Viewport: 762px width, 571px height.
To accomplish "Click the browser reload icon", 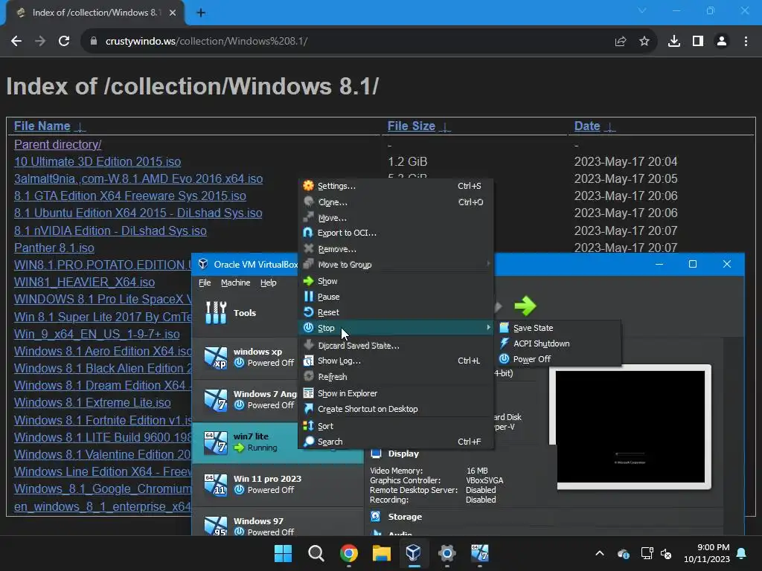I will (64, 42).
